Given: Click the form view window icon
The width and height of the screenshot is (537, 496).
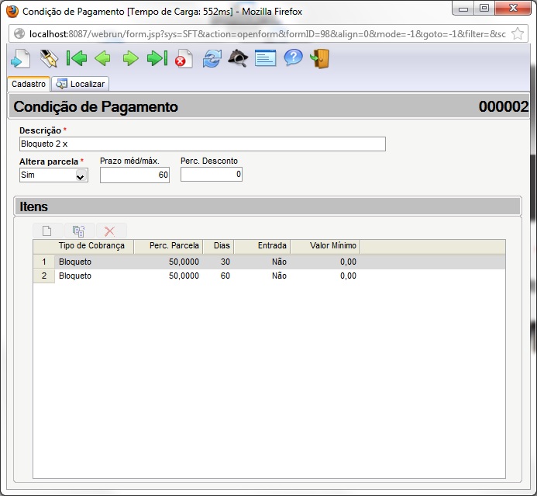Looking at the screenshot, I should point(266,58).
